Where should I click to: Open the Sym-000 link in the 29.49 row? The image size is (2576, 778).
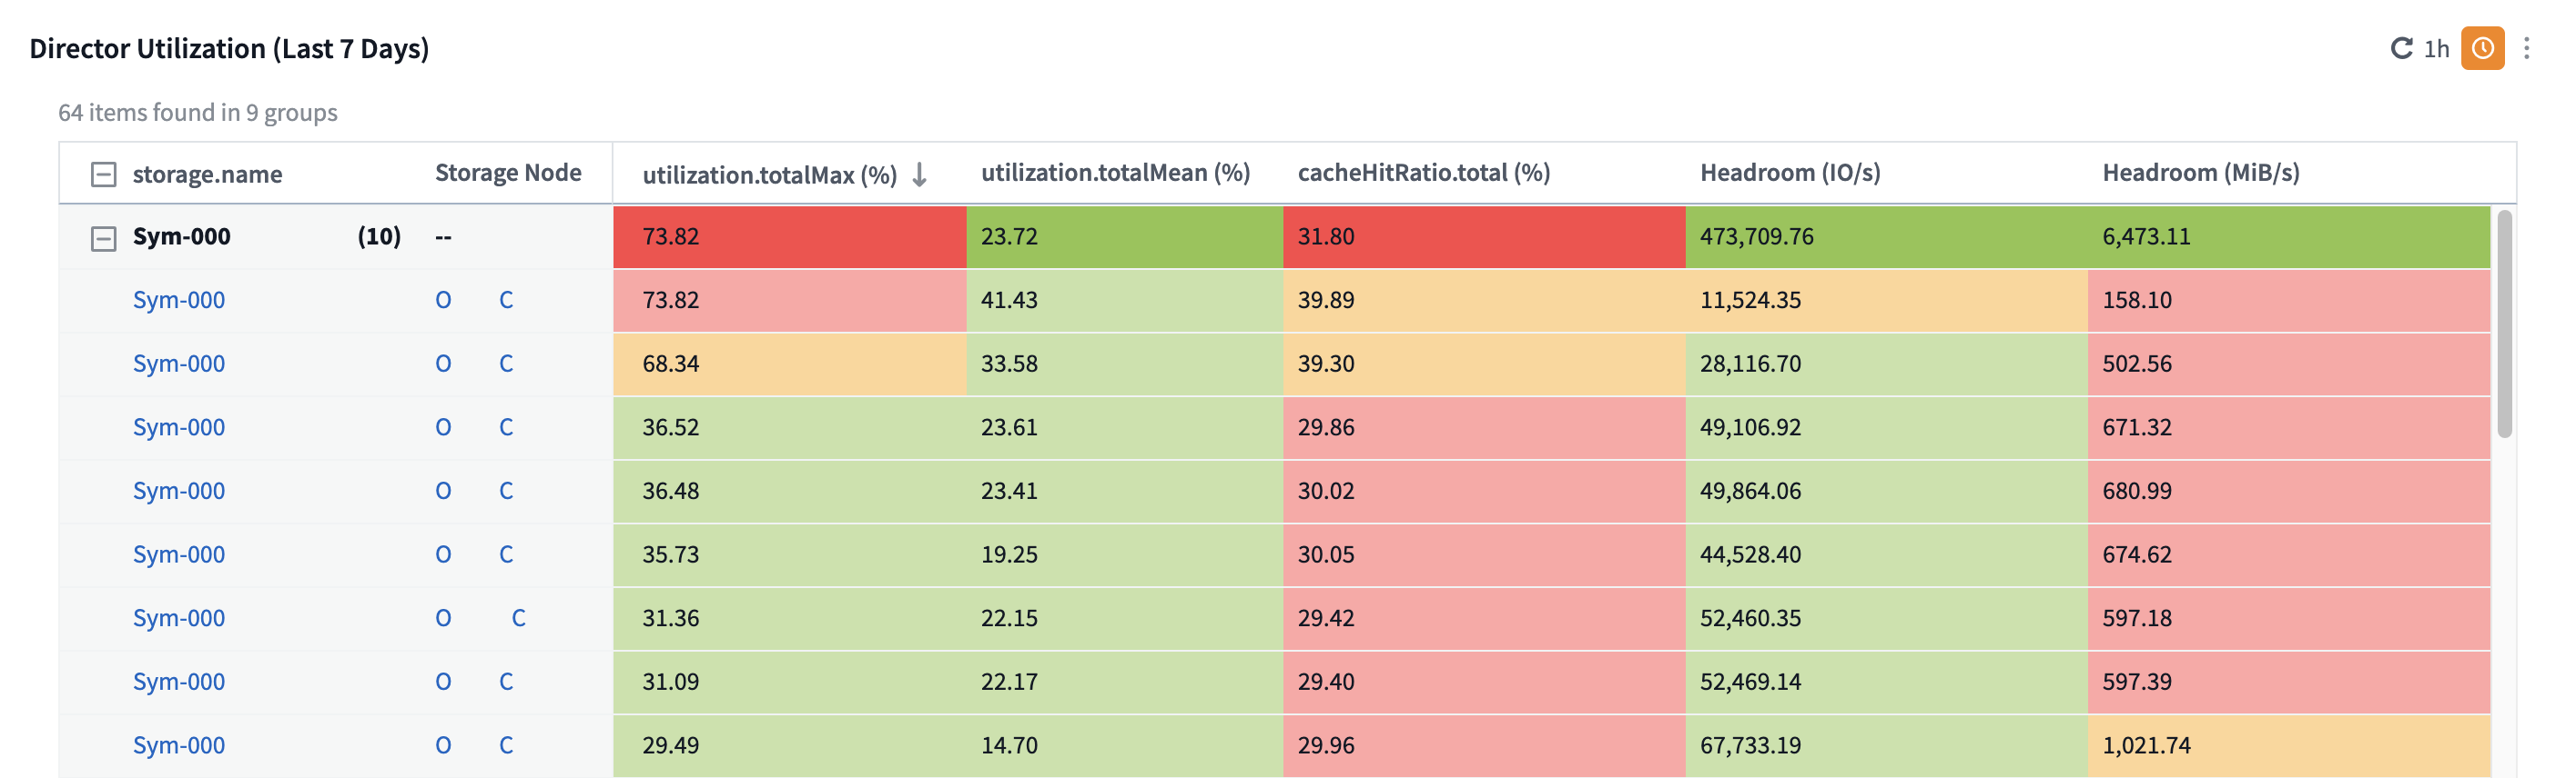pyautogui.click(x=179, y=745)
